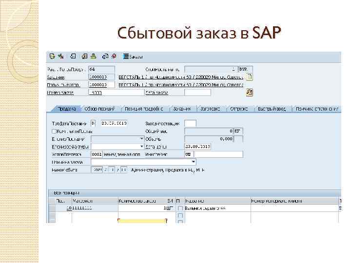Click the header details icon beside the order date
The height and width of the screenshot is (263, 351).
(250, 92)
